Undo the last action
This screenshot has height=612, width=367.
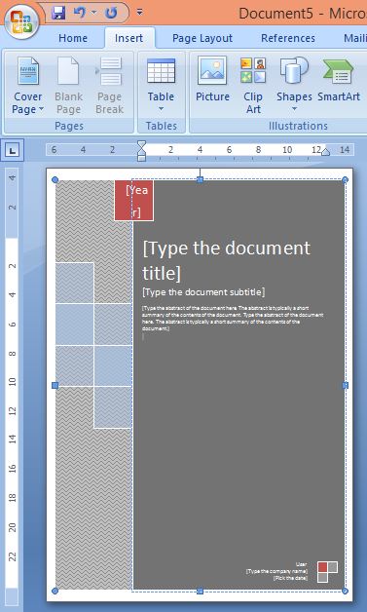(80, 13)
